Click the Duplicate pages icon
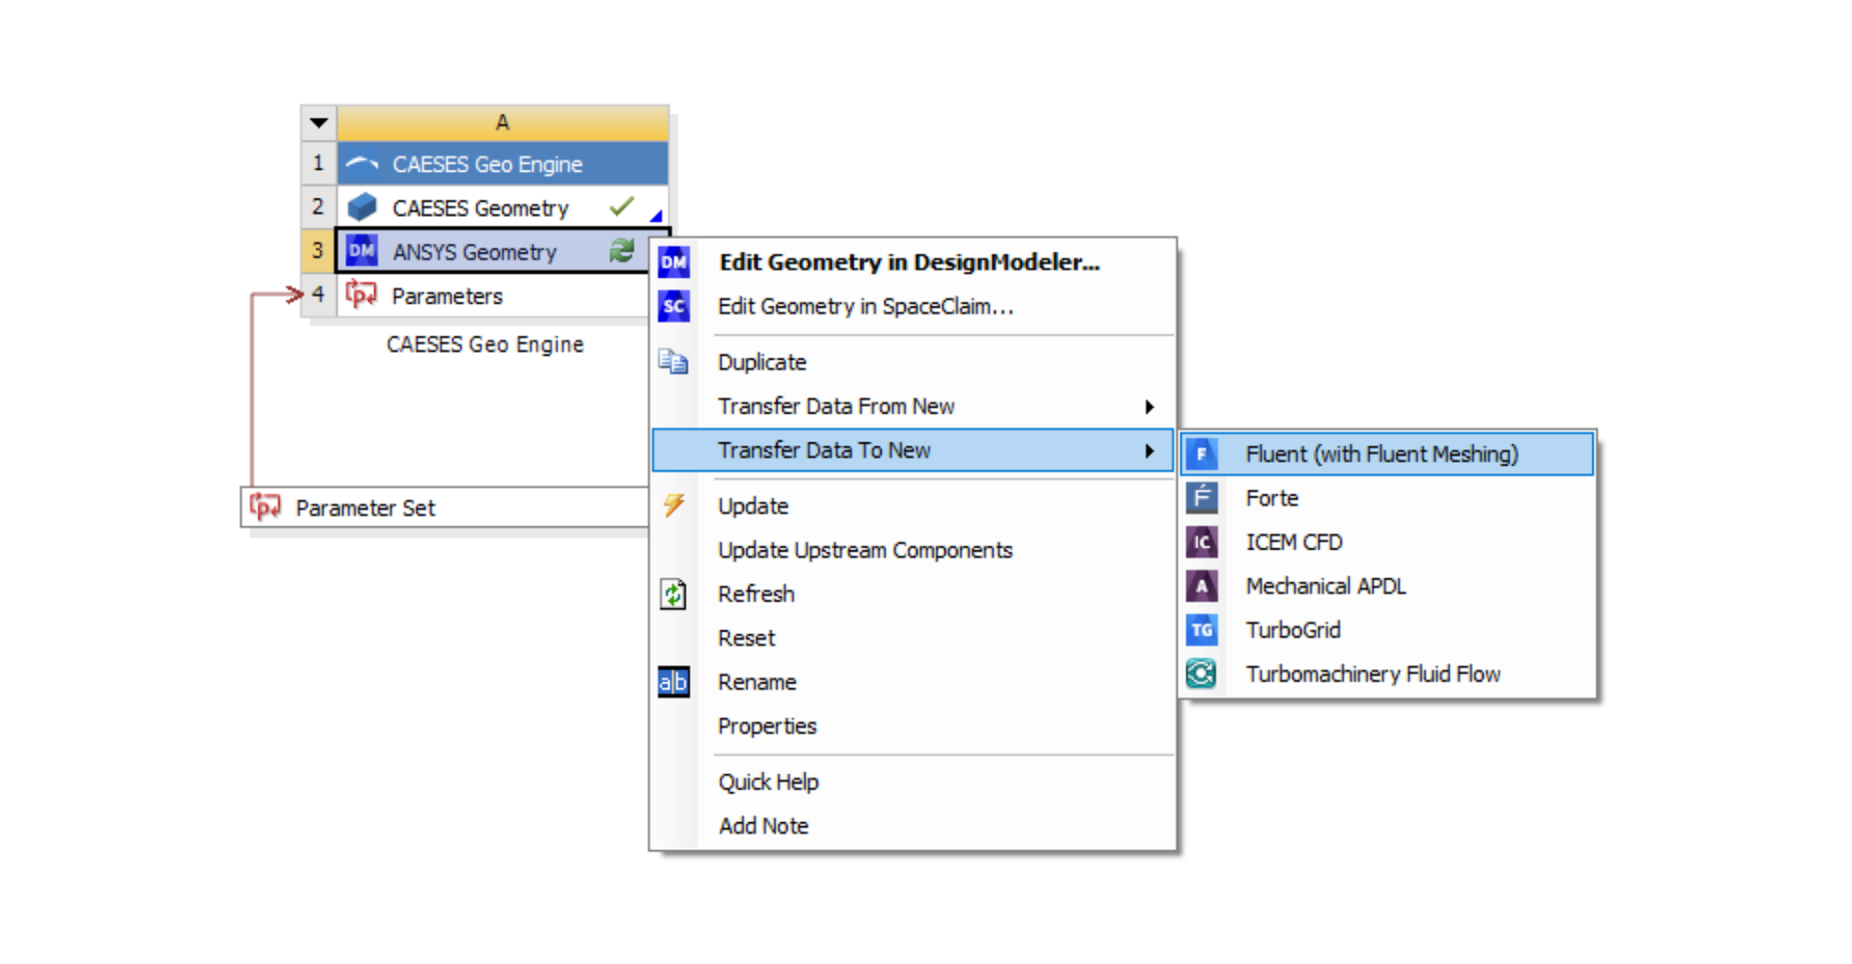The width and height of the screenshot is (1852, 964). point(673,362)
